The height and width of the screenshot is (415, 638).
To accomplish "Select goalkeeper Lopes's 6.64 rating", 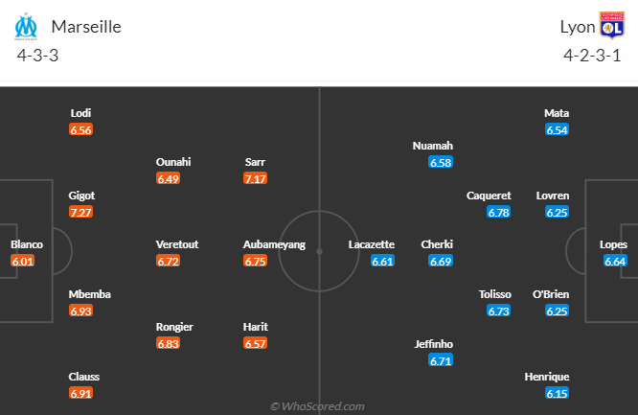I will click(x=615, y=261).
